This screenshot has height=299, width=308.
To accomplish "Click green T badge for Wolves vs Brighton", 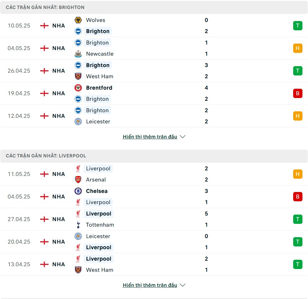I will coord(297,26).
